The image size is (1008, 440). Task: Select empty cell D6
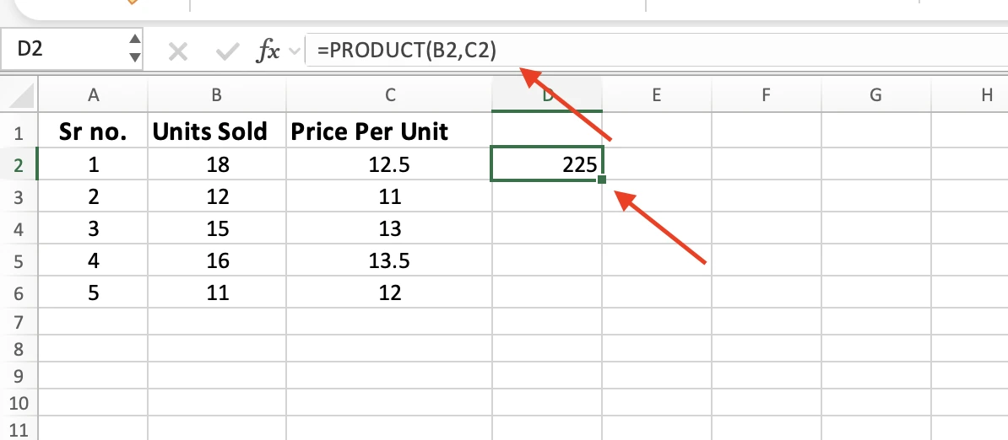[x=547, y=292]
